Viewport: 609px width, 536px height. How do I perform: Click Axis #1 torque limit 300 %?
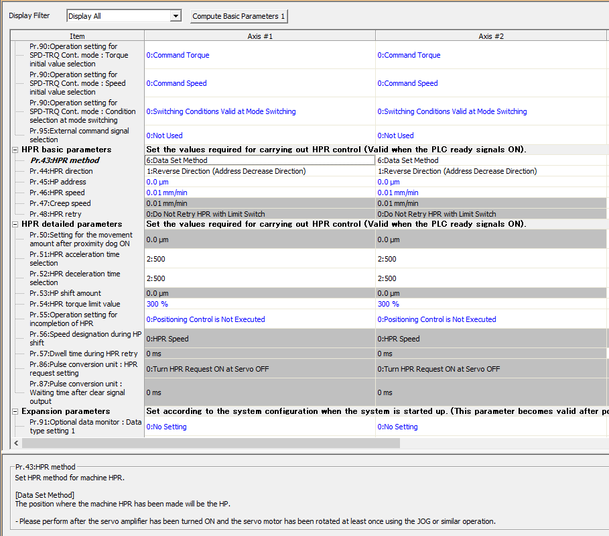(260, 304)
